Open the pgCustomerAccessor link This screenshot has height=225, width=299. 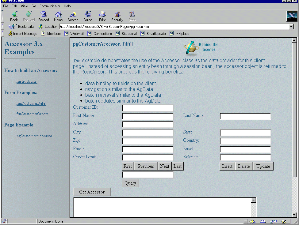pos(34,136)
